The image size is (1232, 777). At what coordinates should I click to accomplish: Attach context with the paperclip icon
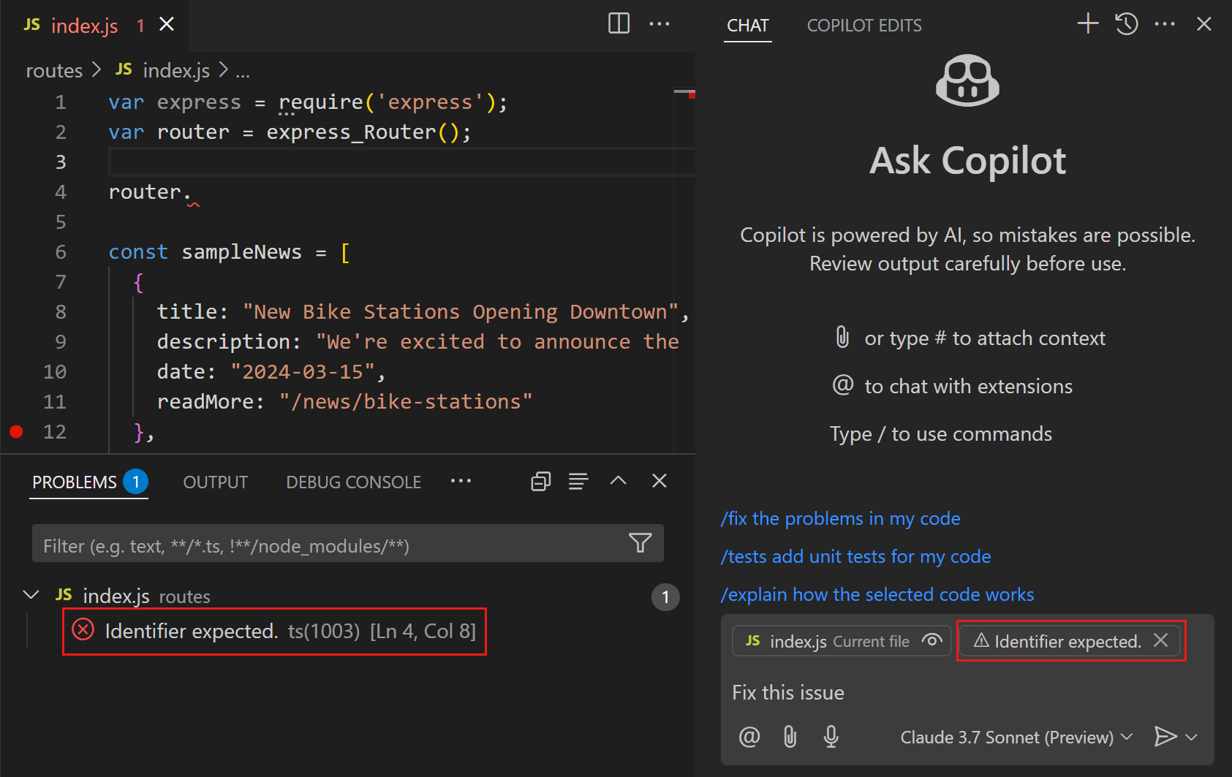tap(790, 737)
